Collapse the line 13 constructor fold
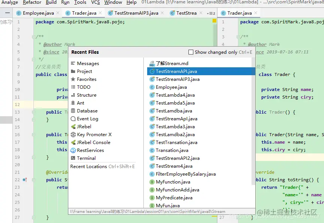This screenshot has height=223, width=324. [33, 112]
